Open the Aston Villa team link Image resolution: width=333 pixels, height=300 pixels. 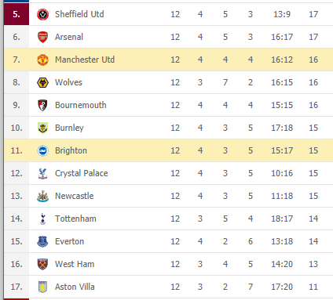[75, 287]
